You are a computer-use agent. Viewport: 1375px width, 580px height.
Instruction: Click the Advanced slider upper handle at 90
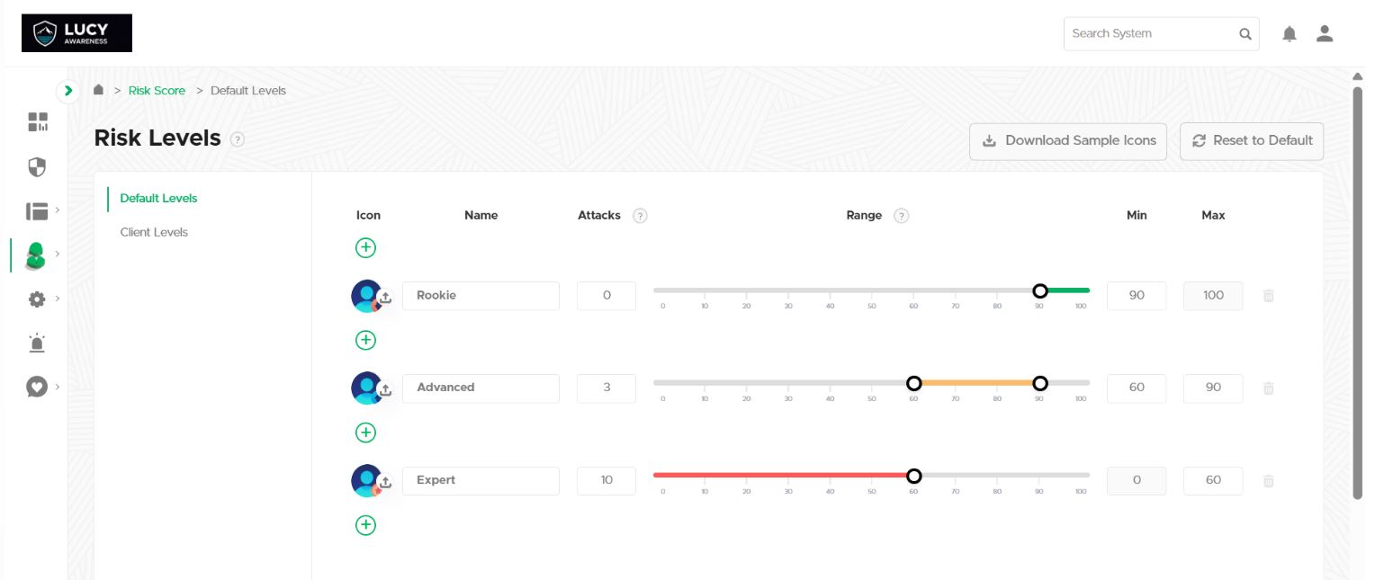click(1040, 383)
